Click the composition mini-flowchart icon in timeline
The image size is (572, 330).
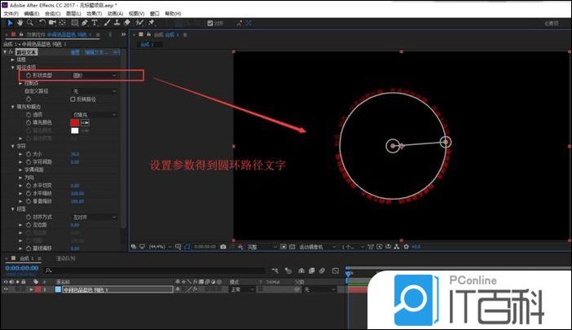(x=275, y=271)
